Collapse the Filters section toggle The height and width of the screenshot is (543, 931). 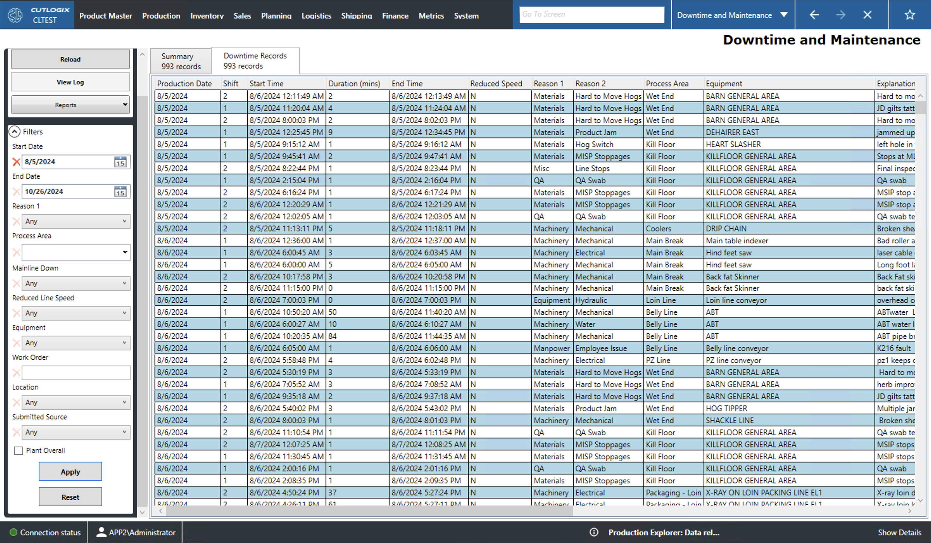pos(15,131)
